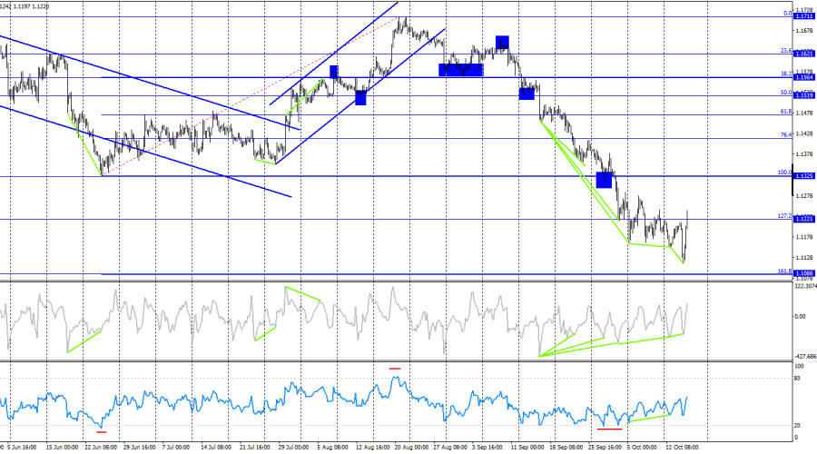Select the 0.00 oscillator scale value
Screen dimensions: 817x454
[x=800, y=316]
